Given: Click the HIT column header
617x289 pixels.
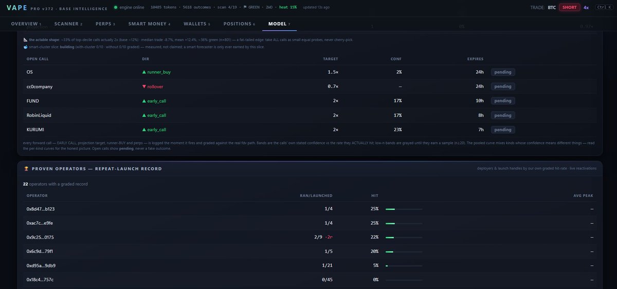Looking at the screenshot, I should (375, 196).
